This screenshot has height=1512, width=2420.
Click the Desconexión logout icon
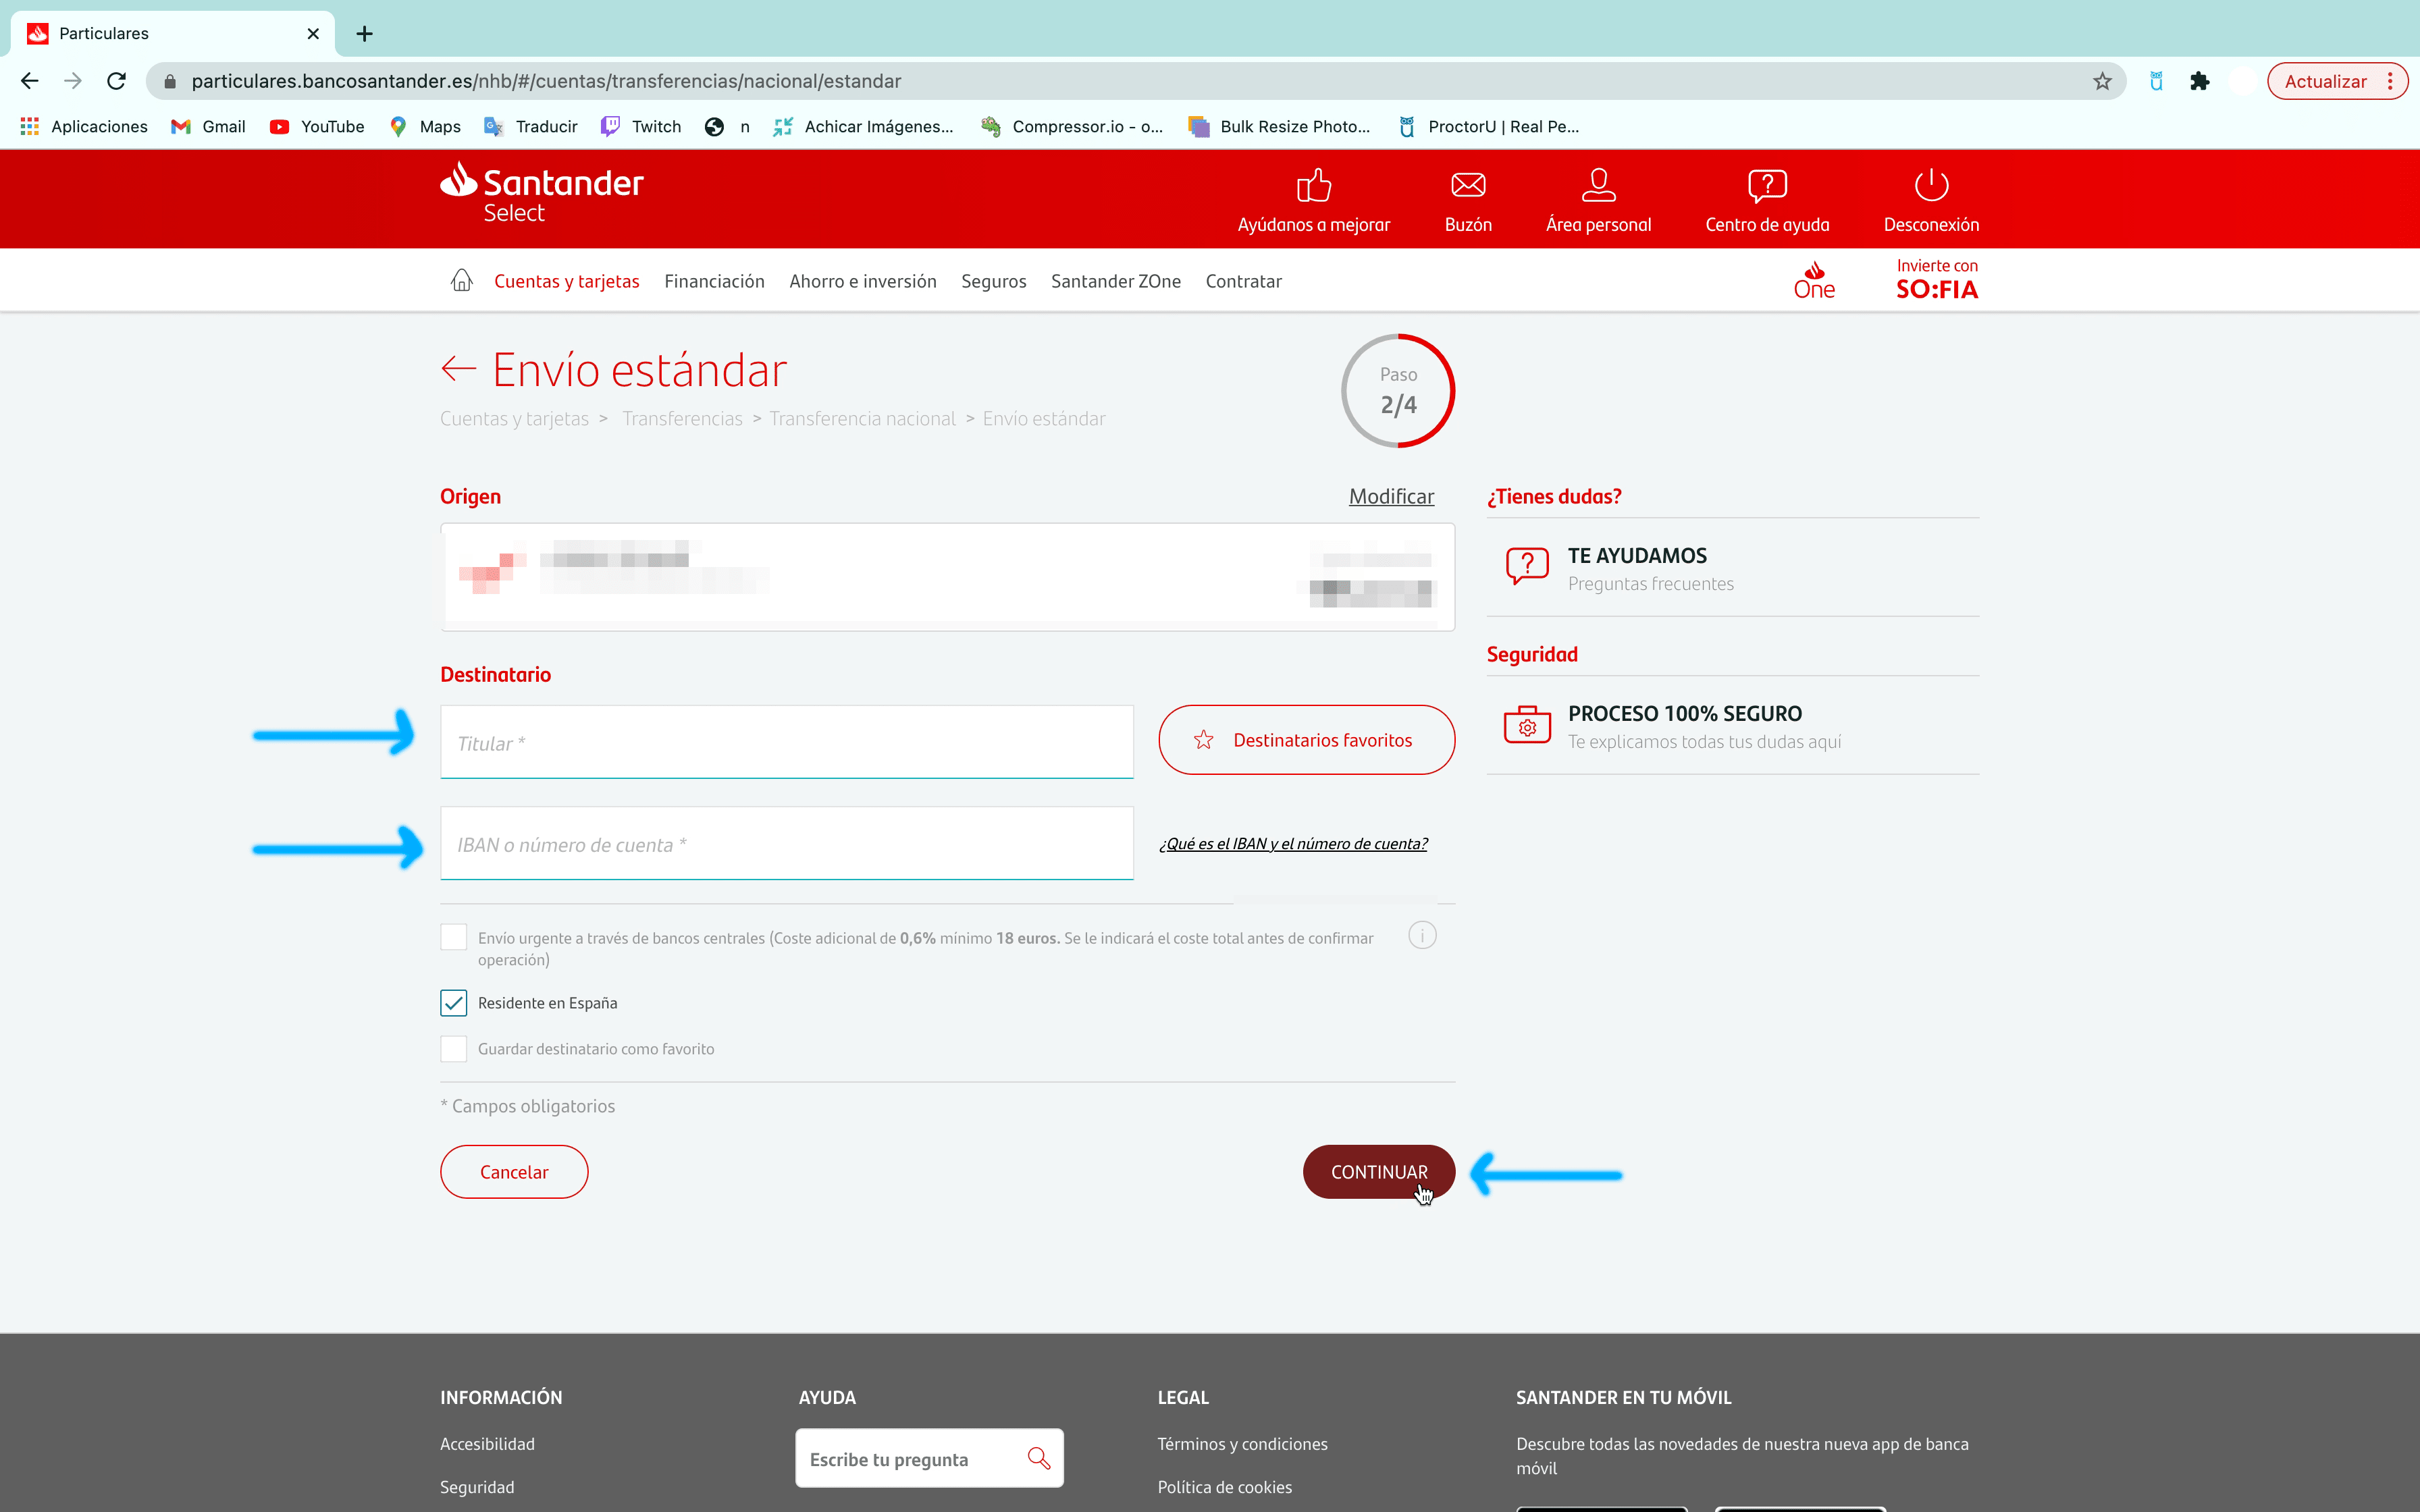pyautogui.click(x=1930, y=186)
